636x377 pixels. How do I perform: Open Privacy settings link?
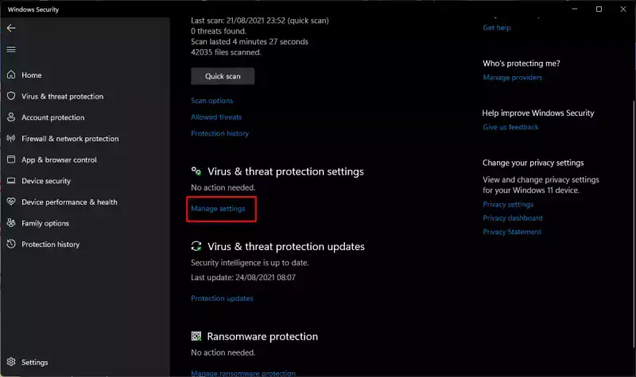tap(508, 204)
